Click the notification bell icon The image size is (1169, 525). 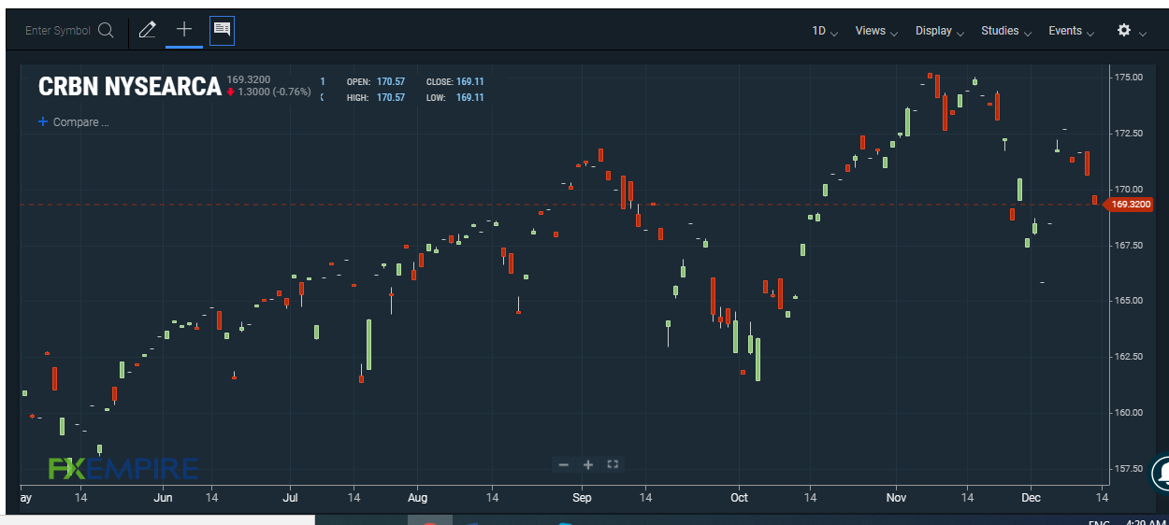1162,472
